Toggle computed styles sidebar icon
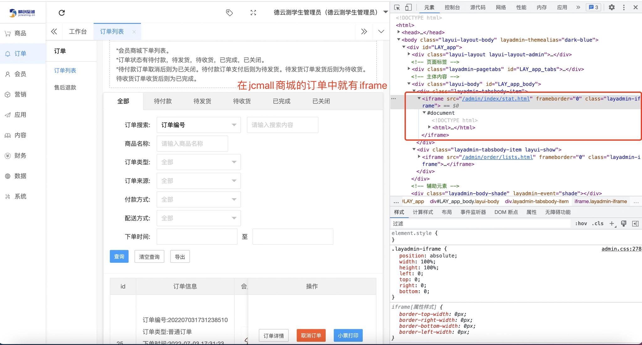This screenshot has height=345, width=642. pos(635,223)
